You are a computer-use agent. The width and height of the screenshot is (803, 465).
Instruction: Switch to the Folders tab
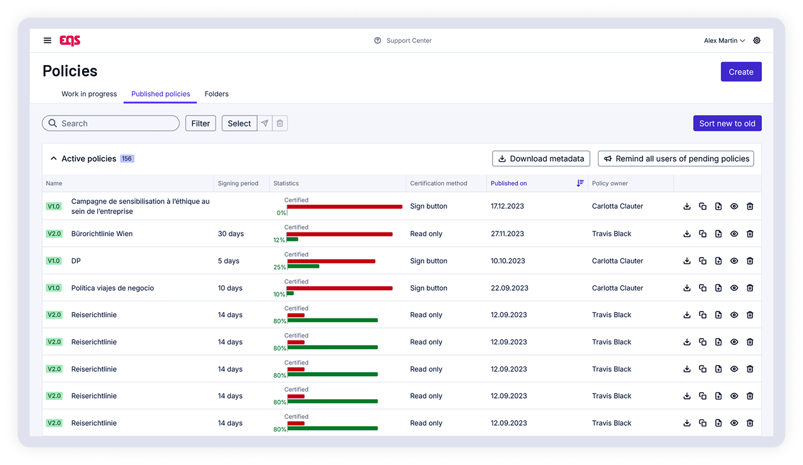(216, 94)
